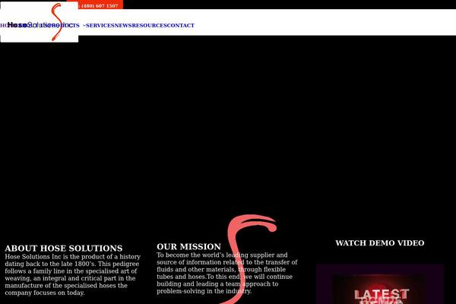
Task: Select the Watch Demo Video heading
Action: pyautogui.click(x=380, y=243)
